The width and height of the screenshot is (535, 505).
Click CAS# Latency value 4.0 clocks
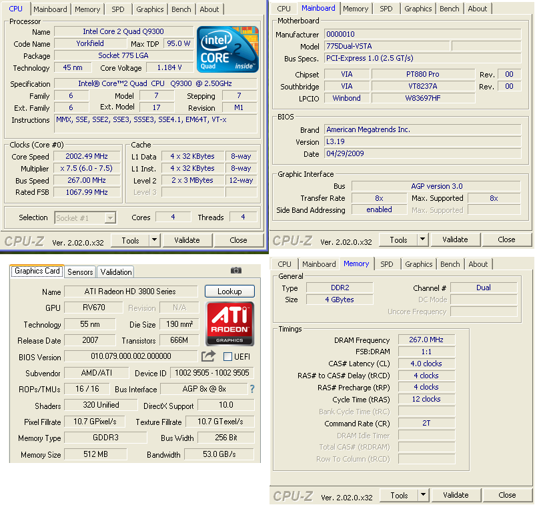(426, 364)
